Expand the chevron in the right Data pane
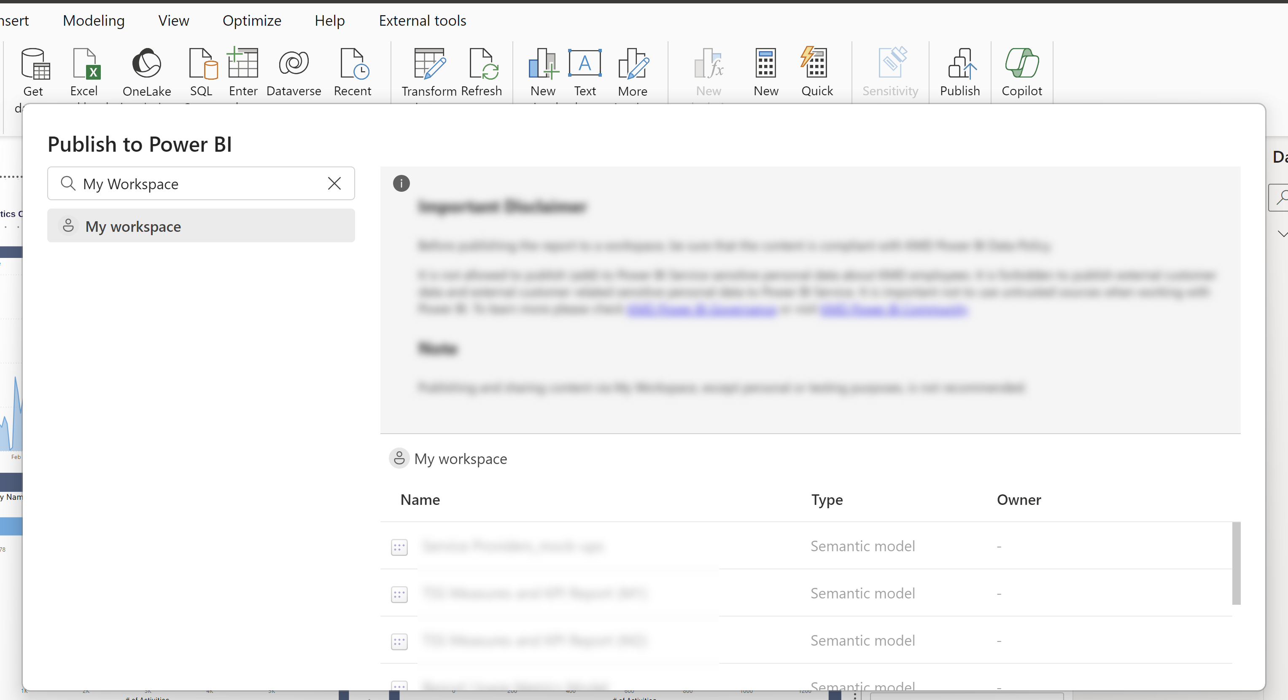This screenshot has height=700, width=1288. (1282, 233)
